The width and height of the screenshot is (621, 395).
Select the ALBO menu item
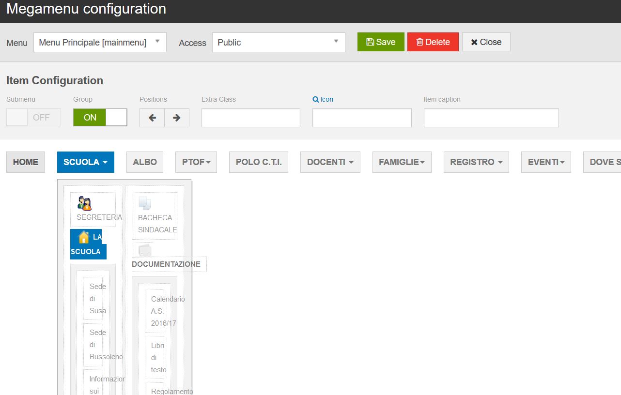[x=145, y=162]
